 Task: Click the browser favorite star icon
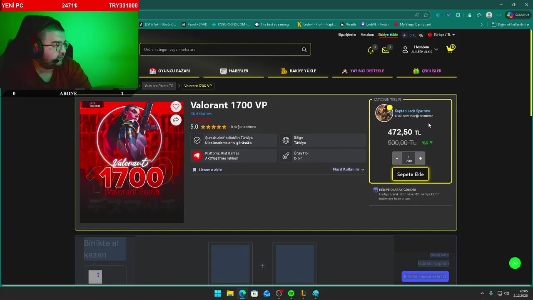pos(426,15)
